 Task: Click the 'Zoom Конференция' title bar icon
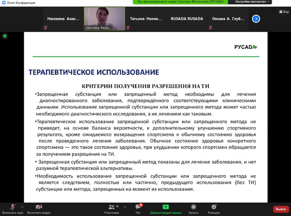(x=4, y=3)
